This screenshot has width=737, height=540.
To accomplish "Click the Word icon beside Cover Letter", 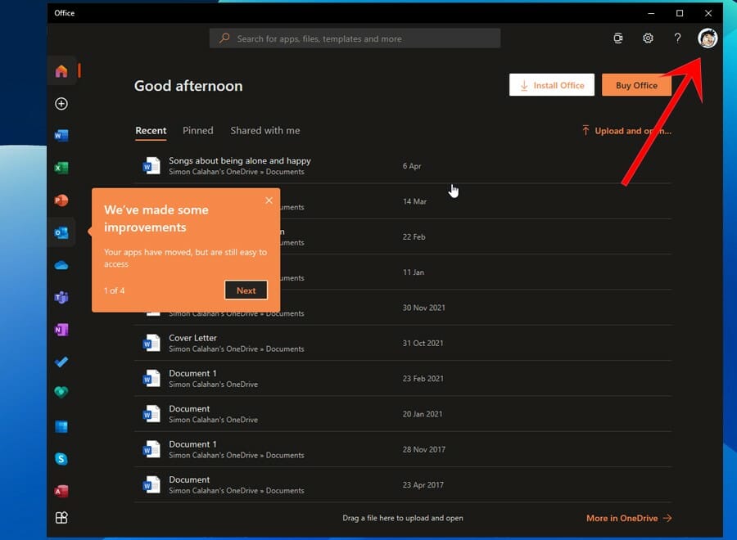I will (151, 344).
